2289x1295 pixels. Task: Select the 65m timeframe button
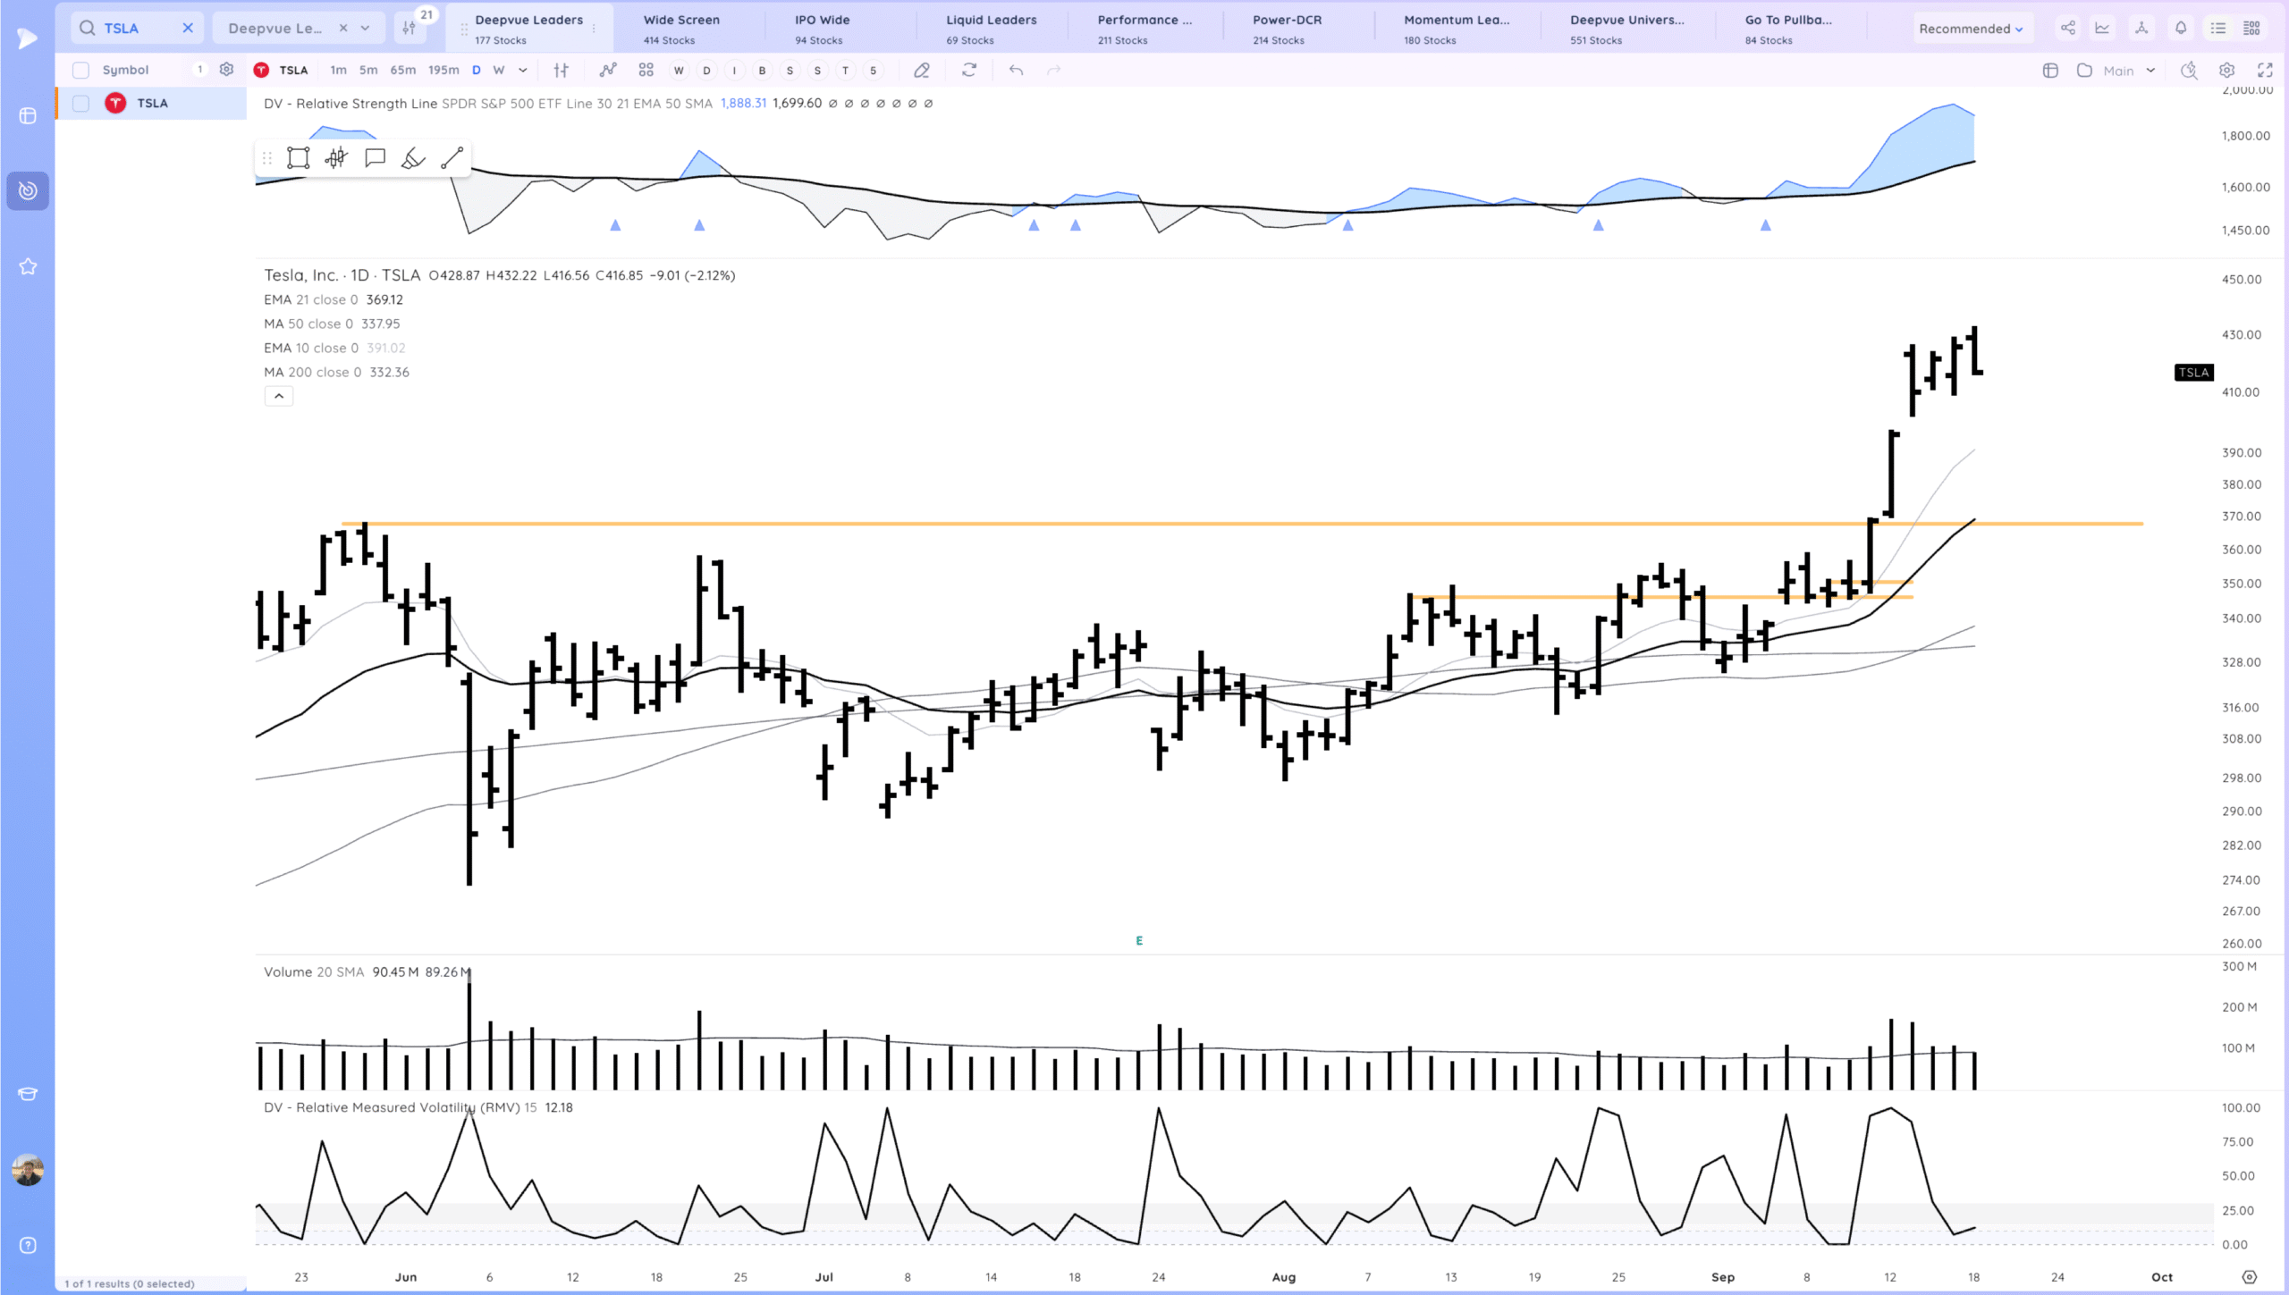click(402, 70)
